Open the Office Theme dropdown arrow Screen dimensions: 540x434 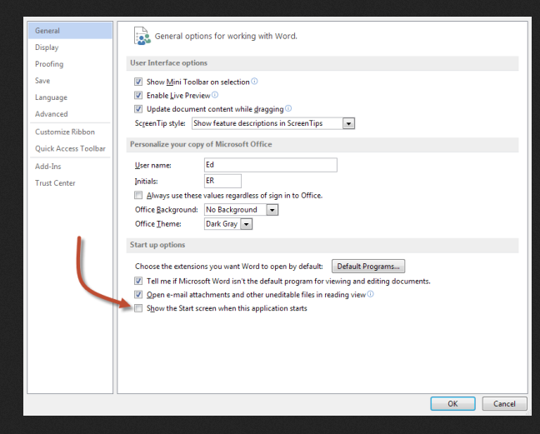(x=246, y=224)
